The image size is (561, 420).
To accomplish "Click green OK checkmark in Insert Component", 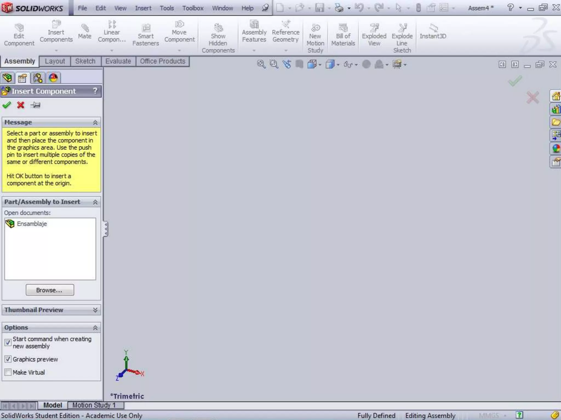I will [x=7, y=105].
